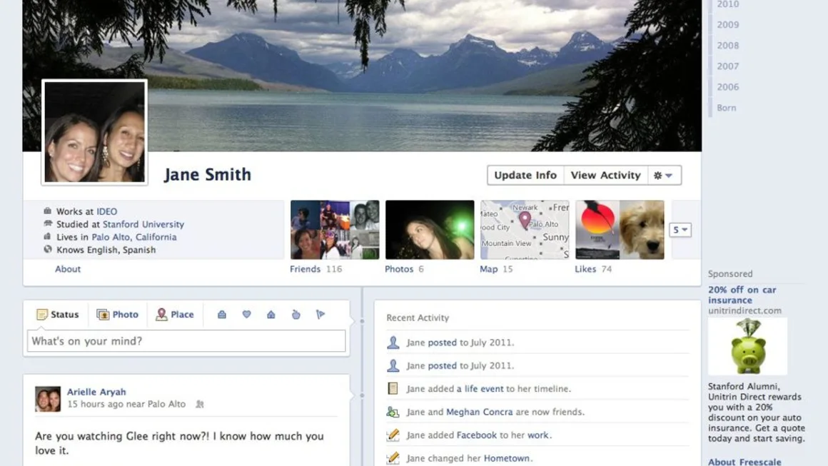Open the Hometown link
The height and width of the screenshot is (466, 828).
pos(506,458)
